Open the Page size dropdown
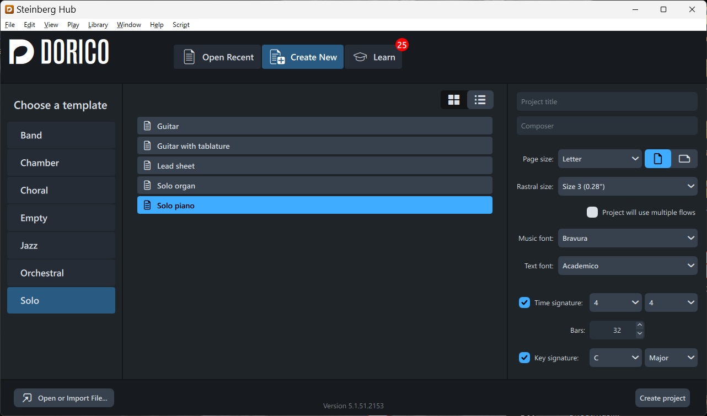 coord(600,159)
